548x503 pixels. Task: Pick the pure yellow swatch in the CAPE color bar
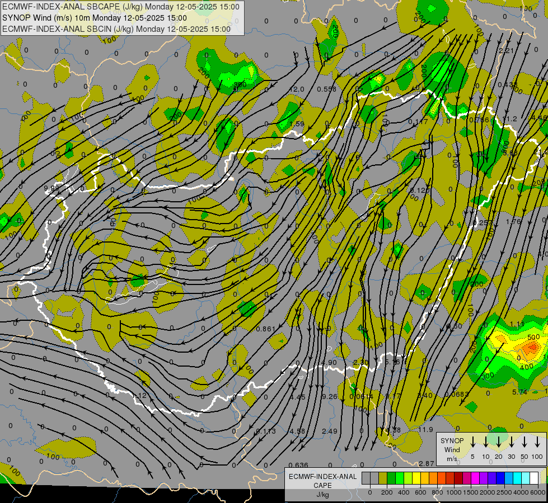click(x=416, y=478)
